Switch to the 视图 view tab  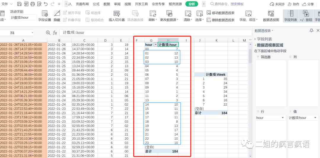(128, 4)
